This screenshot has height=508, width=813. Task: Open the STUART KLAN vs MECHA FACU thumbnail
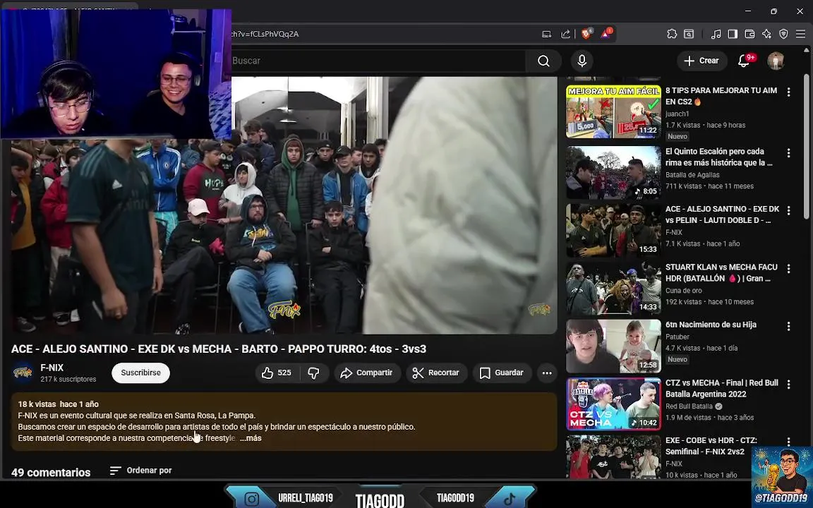click(613, 288)
